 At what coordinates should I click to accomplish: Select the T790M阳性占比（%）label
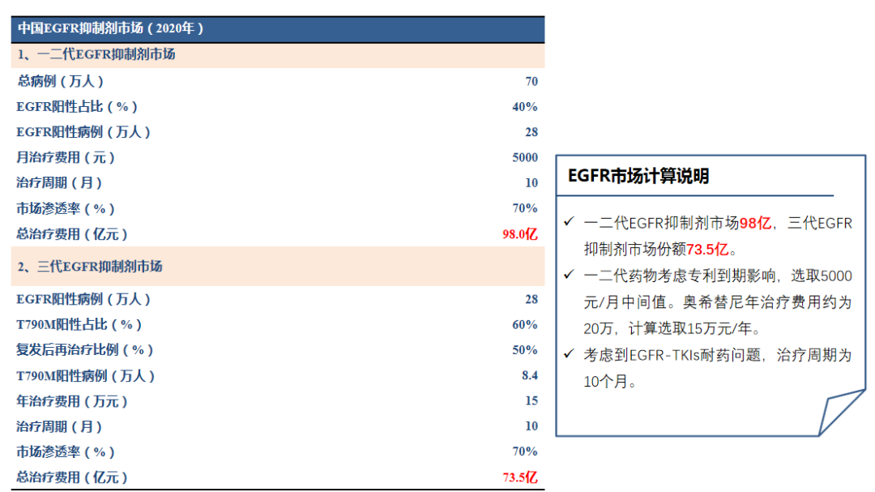point(79,325)
